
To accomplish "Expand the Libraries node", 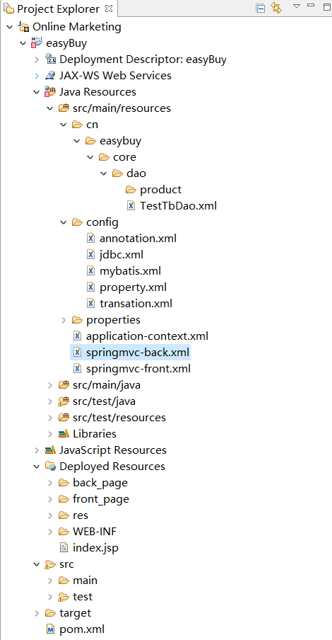I will [50, 434].
